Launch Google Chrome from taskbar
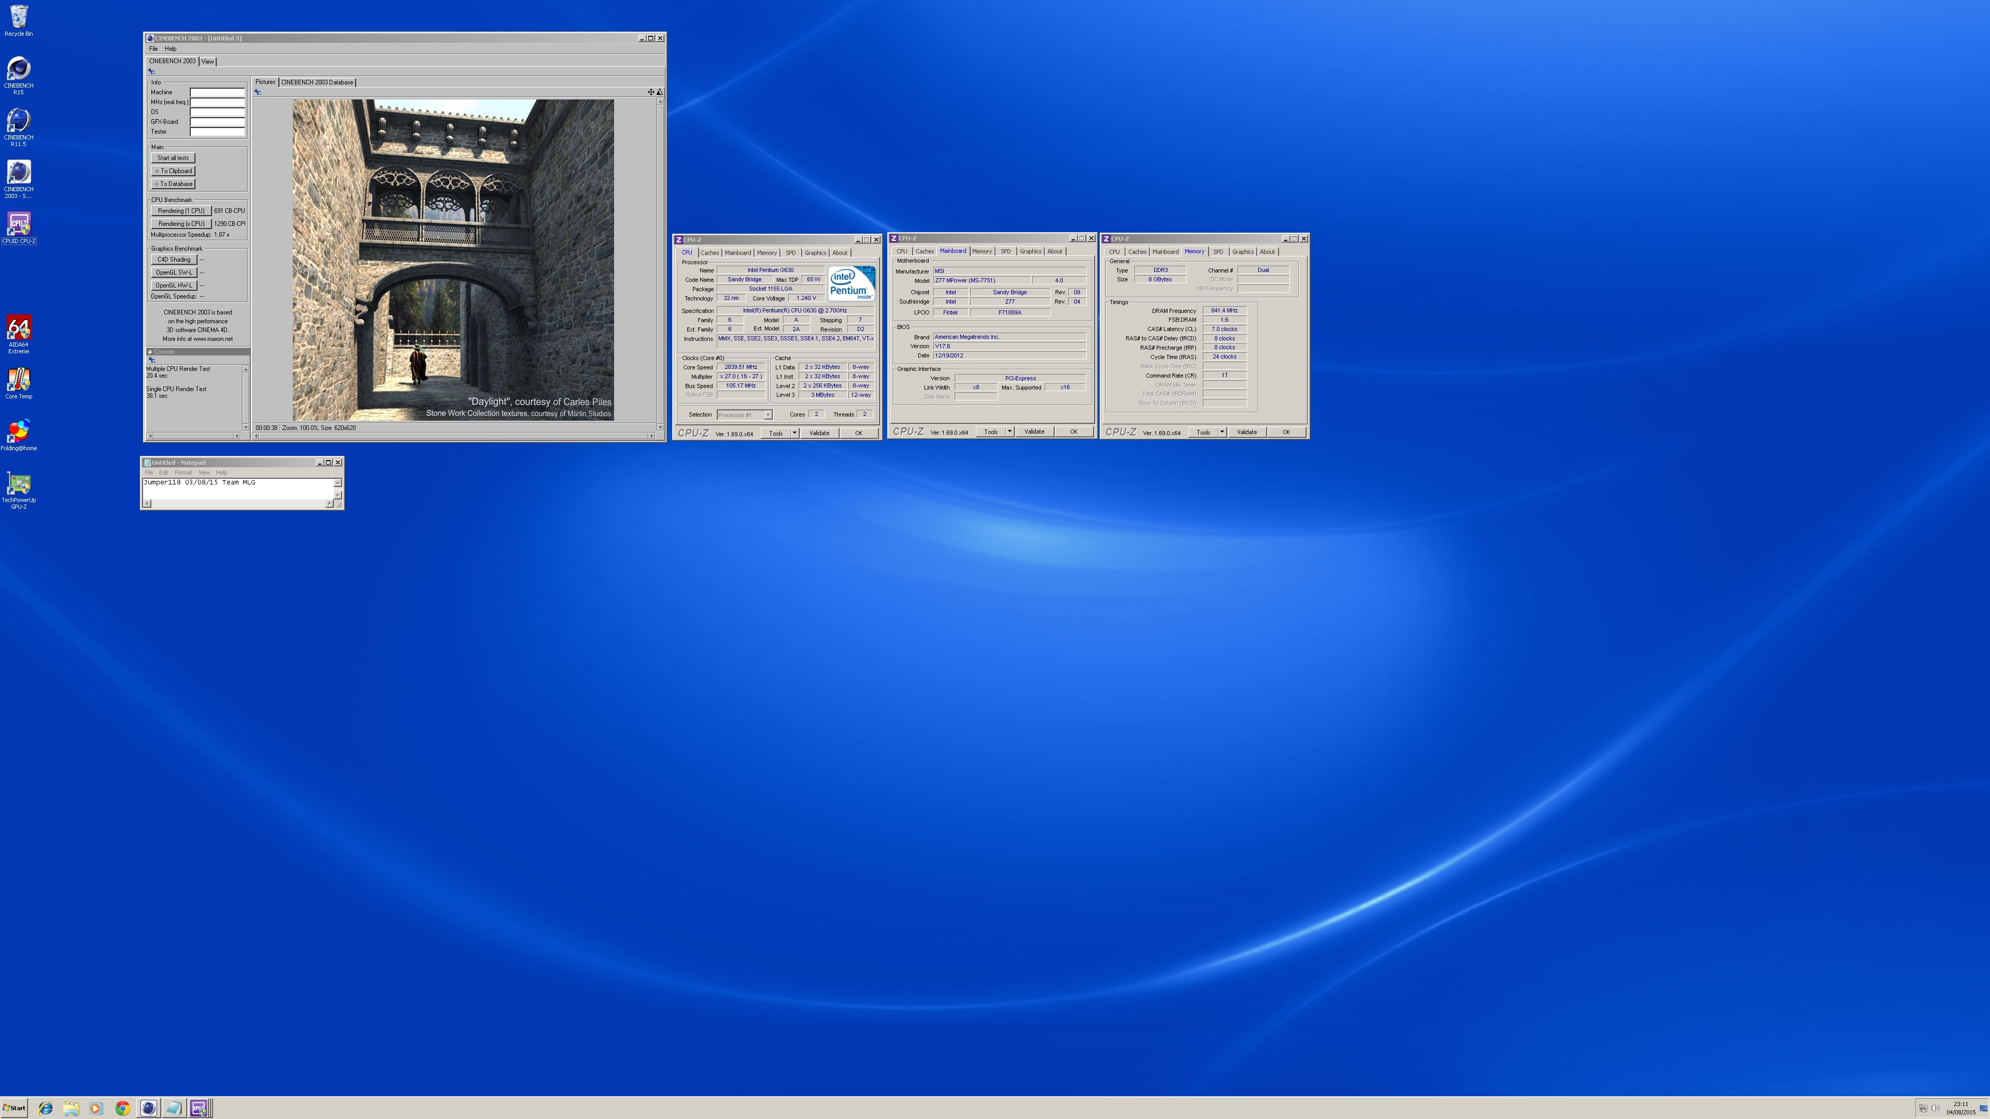 click(122, 1108)
